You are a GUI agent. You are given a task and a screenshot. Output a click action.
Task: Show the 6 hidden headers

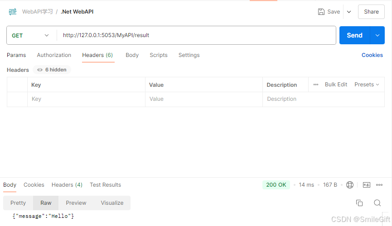52,70
